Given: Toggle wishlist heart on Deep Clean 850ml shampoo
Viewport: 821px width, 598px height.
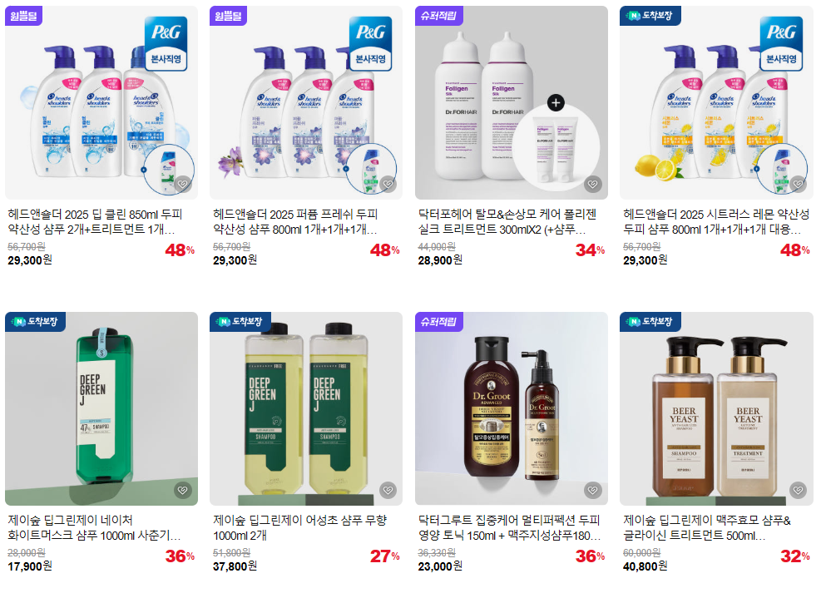Looking at the screenshot, I should pyautogui.click(x=182, y=185).
